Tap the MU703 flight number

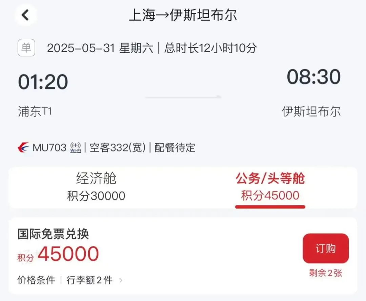[49, 147]
